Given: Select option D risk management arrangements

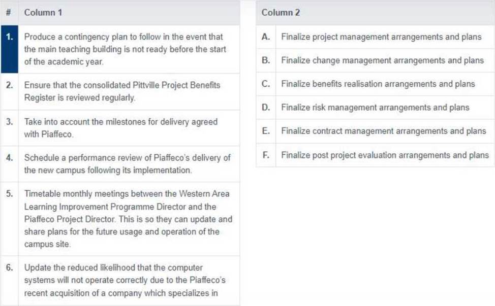Looking at the screenshot, I should point(375,108).
